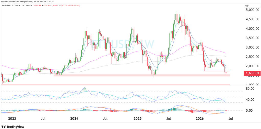Screen dimensions: 261x129
Task: Click the 3,000.00 price scale label
Action: pos(252,47)
